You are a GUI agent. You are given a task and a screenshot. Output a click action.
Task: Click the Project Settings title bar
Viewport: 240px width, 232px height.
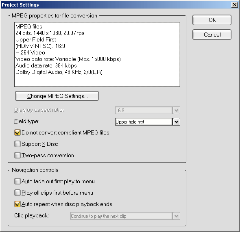pyautogui.click(x=116, y=5)
